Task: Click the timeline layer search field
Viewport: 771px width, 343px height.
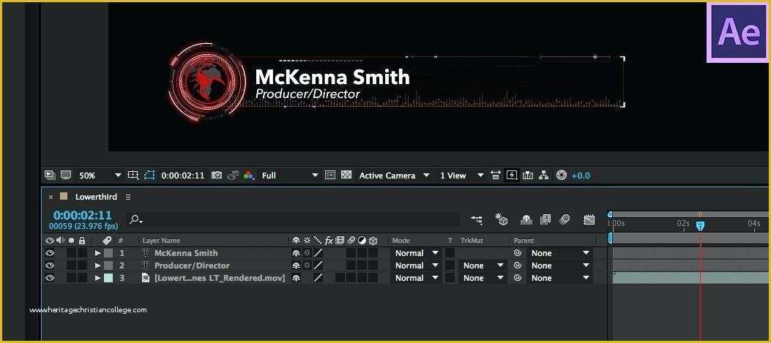Action: (294, 219)
